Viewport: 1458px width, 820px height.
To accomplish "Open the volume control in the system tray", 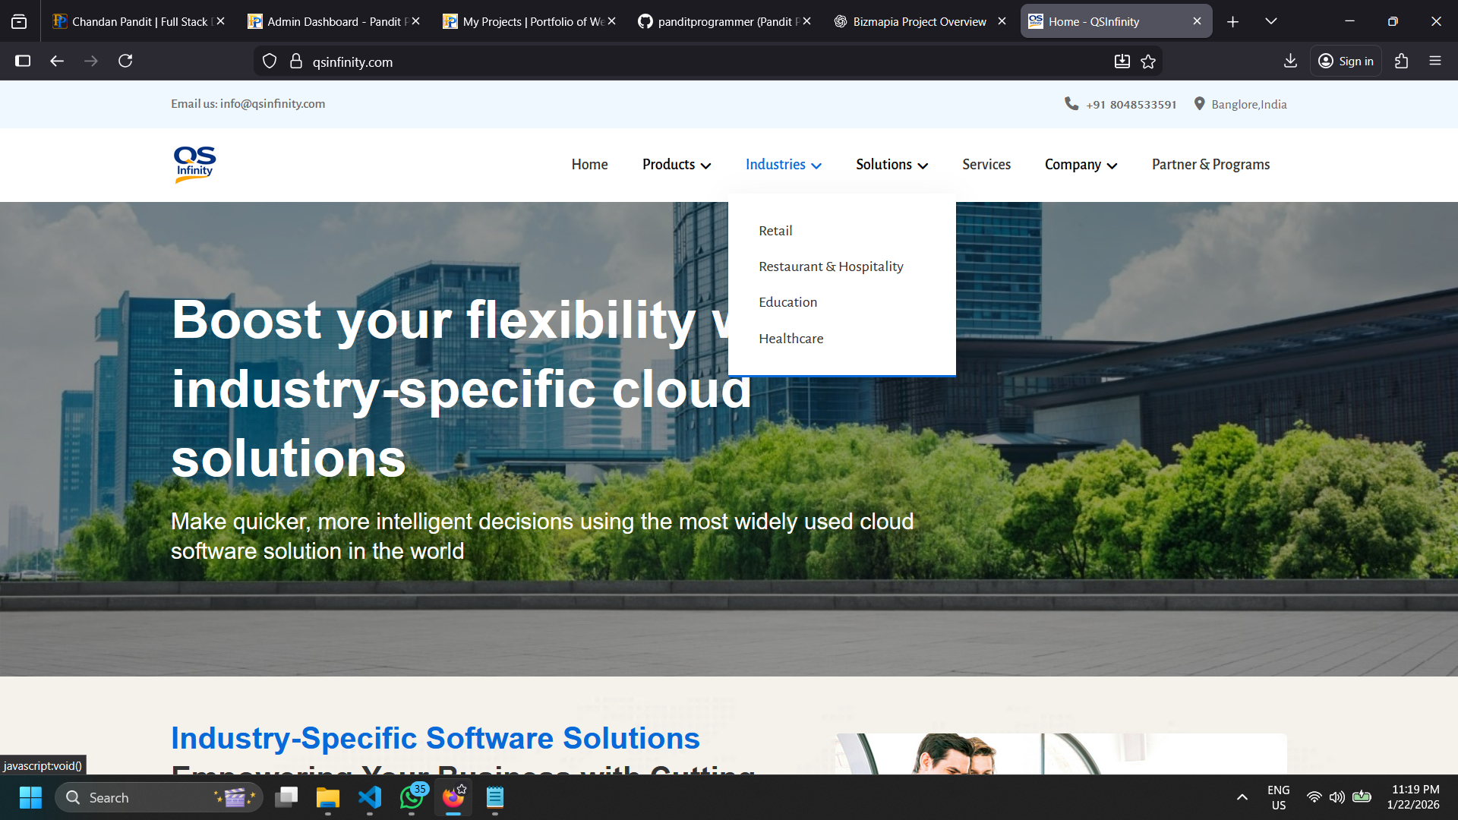I will (1336, 798).
